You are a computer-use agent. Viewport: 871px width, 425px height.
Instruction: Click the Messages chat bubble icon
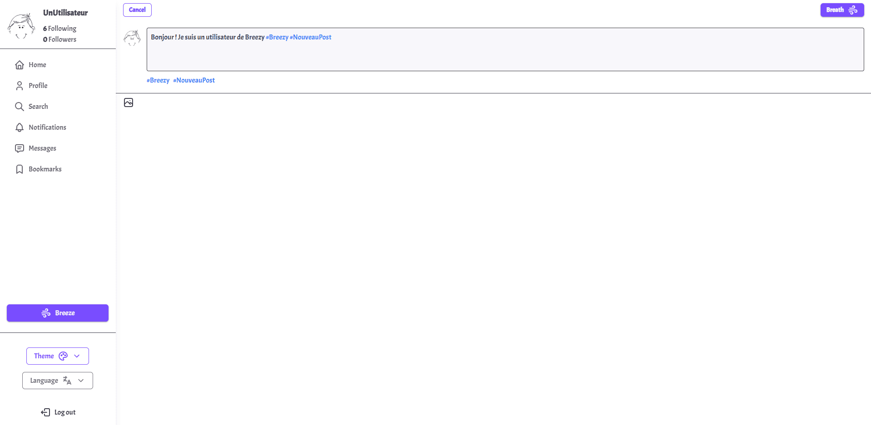click(20, 148)
